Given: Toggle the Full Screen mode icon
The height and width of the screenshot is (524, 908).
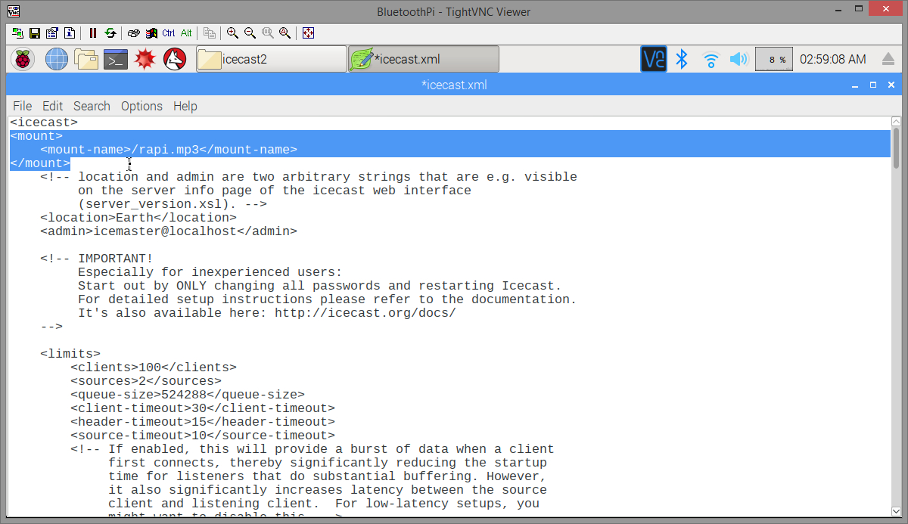Looking at the screenshot, I should click(309, 33).
